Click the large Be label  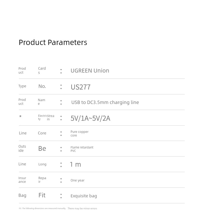click(42, 148)
